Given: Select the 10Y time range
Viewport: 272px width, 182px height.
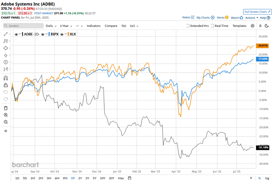Looking at the screenshot, I should coord(103,178).
